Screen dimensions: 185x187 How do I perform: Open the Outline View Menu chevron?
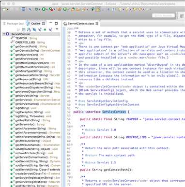coord(57,29)
